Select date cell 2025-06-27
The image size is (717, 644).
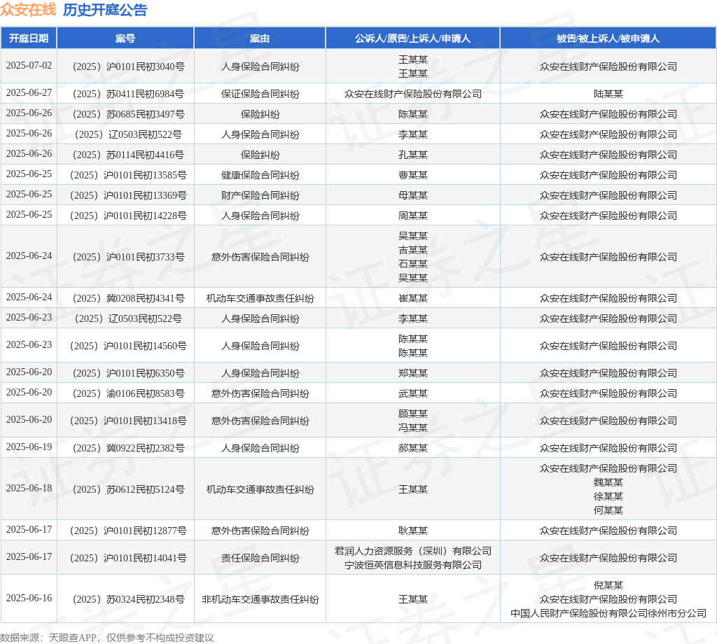[29, 93]
